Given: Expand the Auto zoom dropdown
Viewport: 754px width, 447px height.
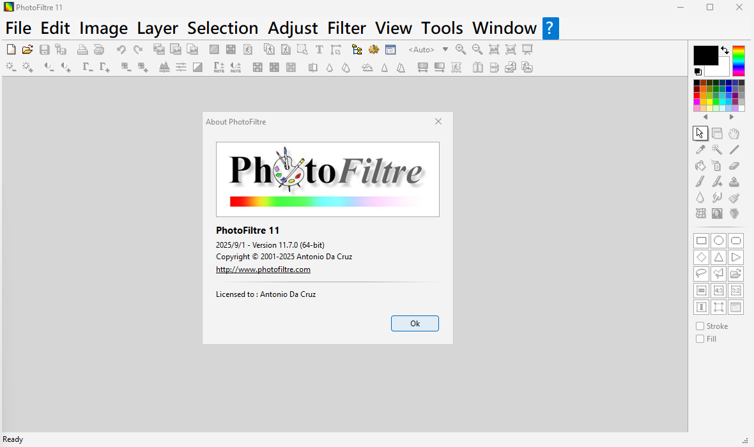Looking at the screenshot, I should click(445, 49).
